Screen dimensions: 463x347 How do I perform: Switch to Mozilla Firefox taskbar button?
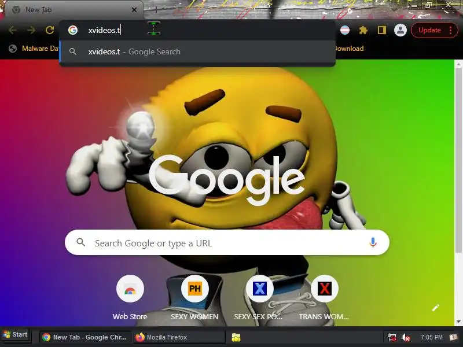pos(178,337)
